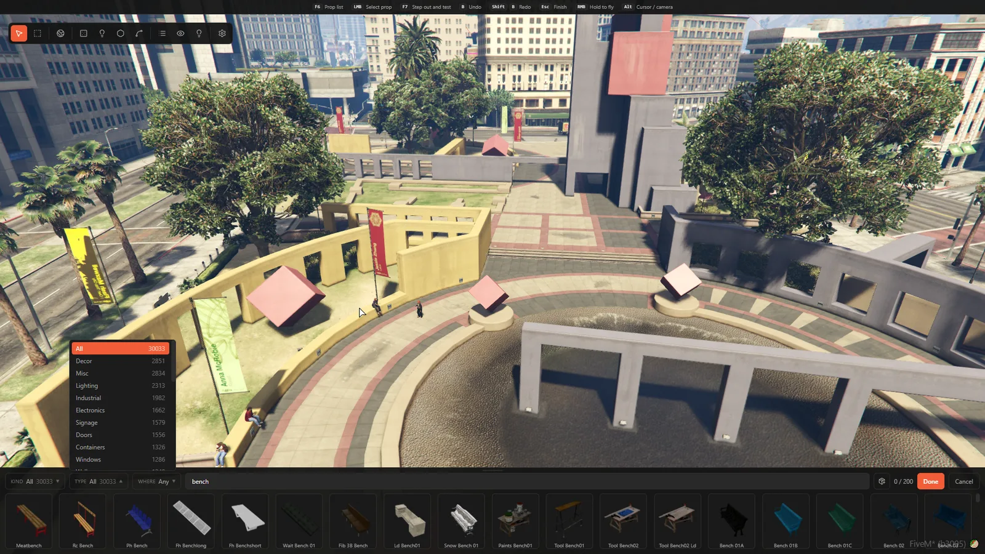This screenshot has height=554, width=985.
Task: Select the dice-faced square tool
Action: [84, 33]
